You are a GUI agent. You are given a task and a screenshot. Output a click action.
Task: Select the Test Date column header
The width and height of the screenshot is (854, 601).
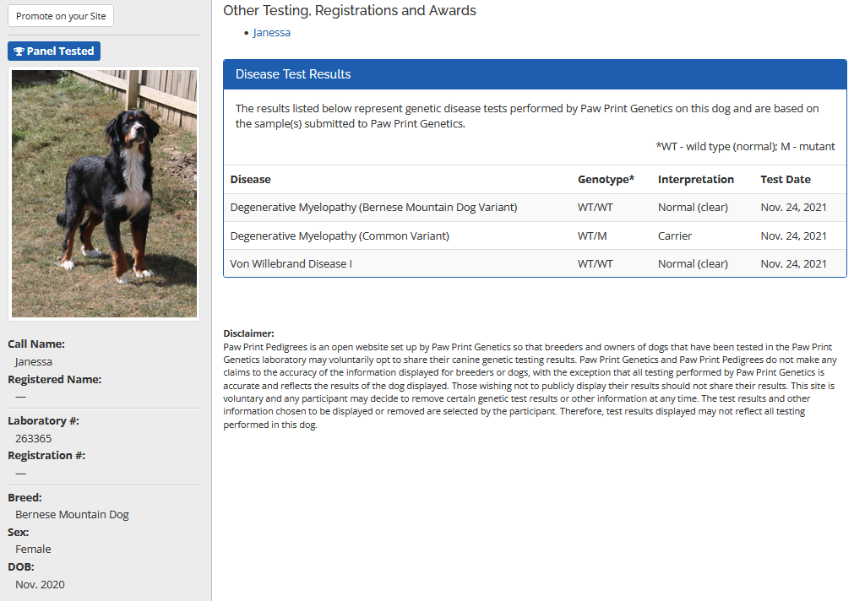[785, 180]
